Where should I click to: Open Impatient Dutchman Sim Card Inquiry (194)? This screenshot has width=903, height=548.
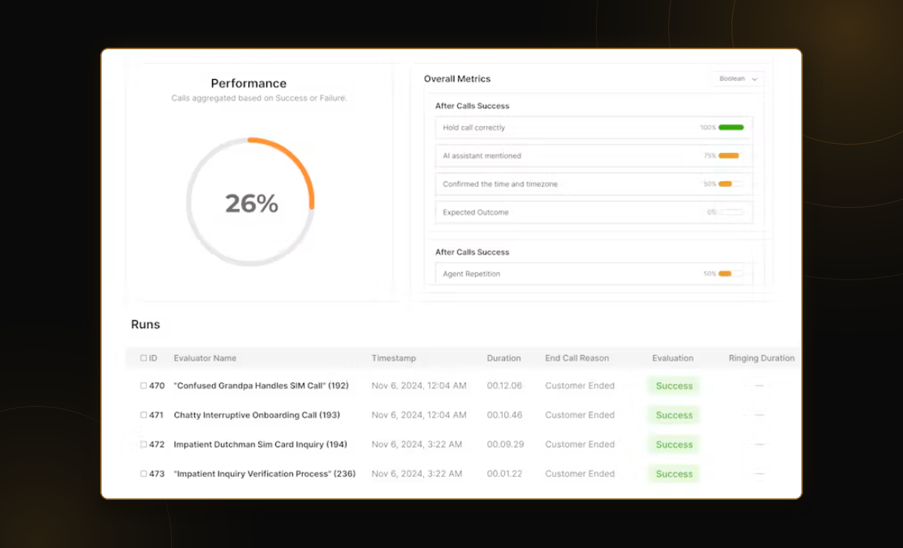pos(261,444)
